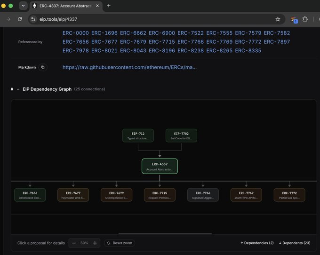
Task: Select the ERC-7772 Partial Gas node
Action: coord(289,195)
